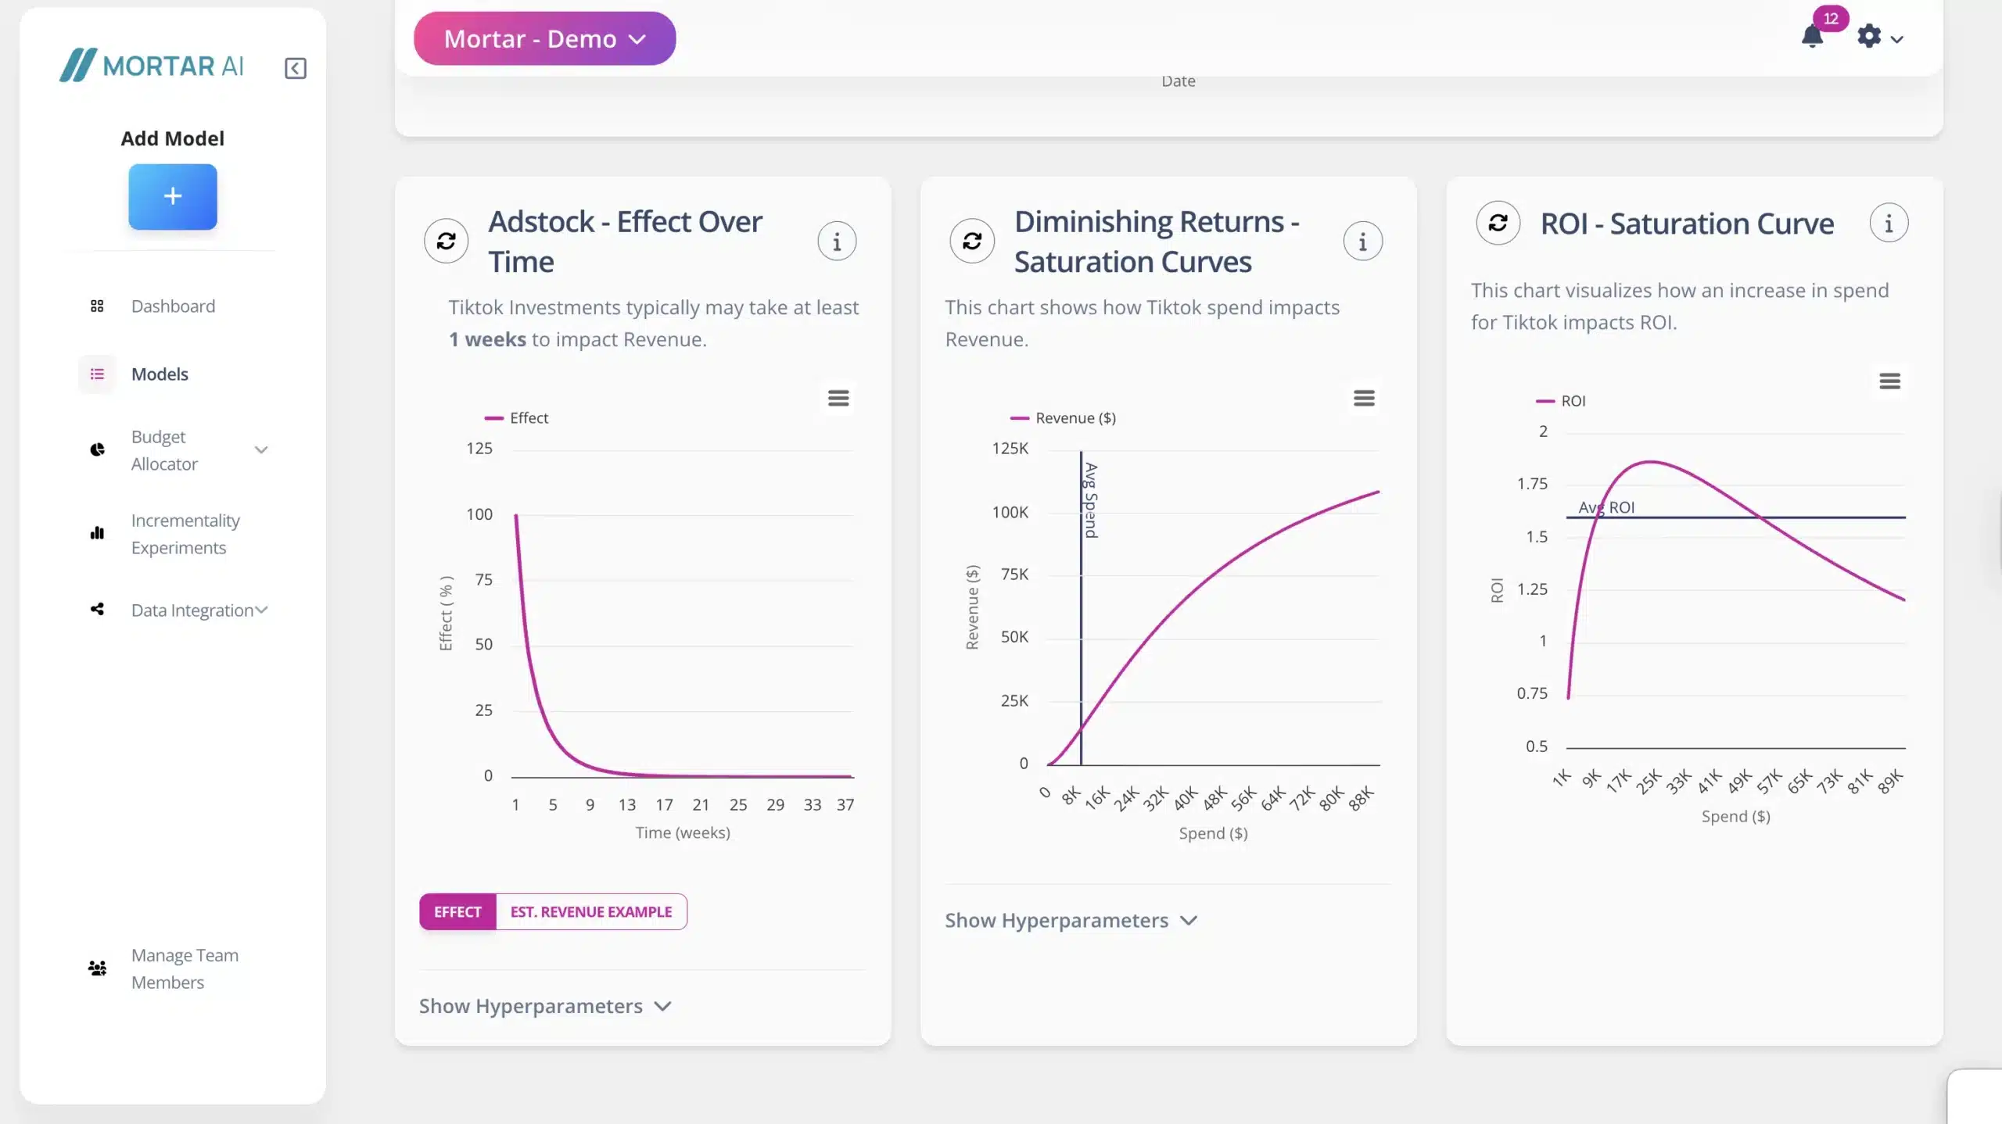Collapse the sidebar with the arrow icon

pyautogui.click(x=295, y=68)
